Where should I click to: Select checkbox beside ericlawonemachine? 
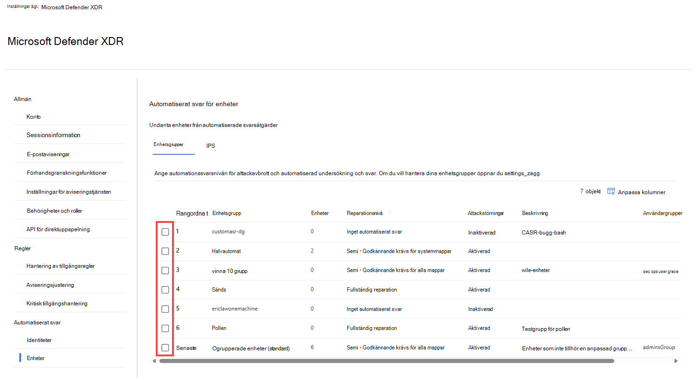165,309
